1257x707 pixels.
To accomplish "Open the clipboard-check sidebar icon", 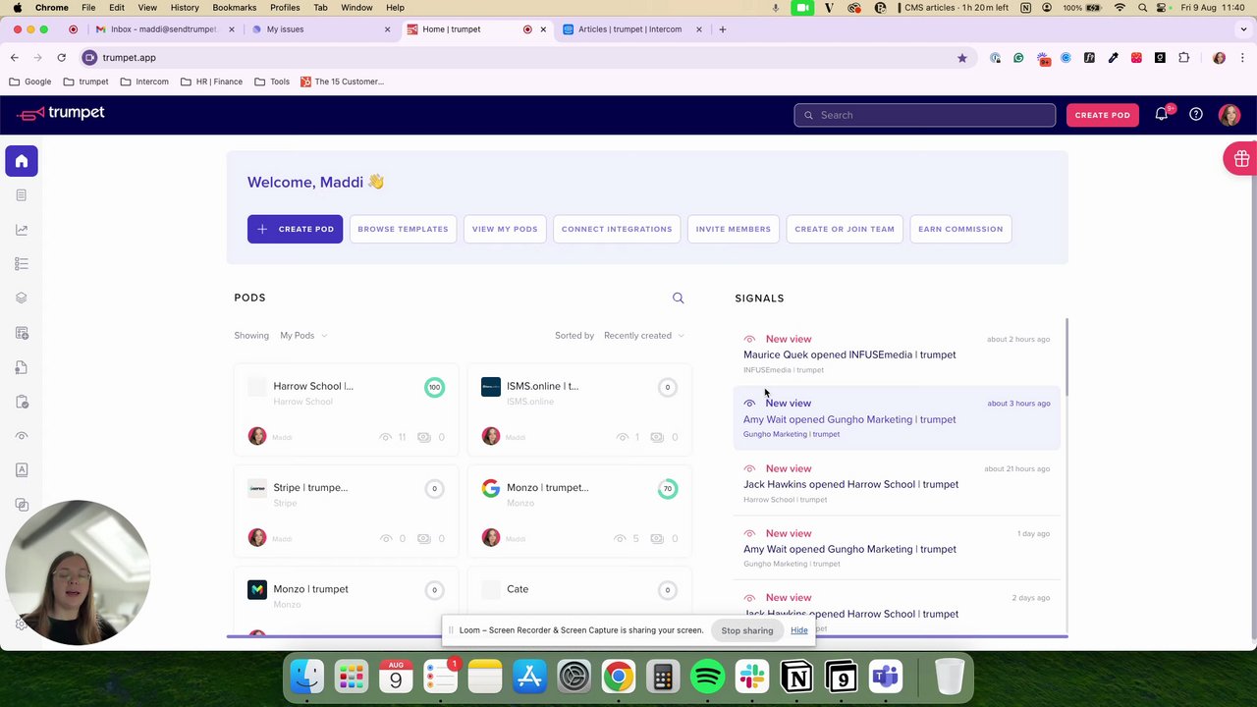I will (22, 402).
